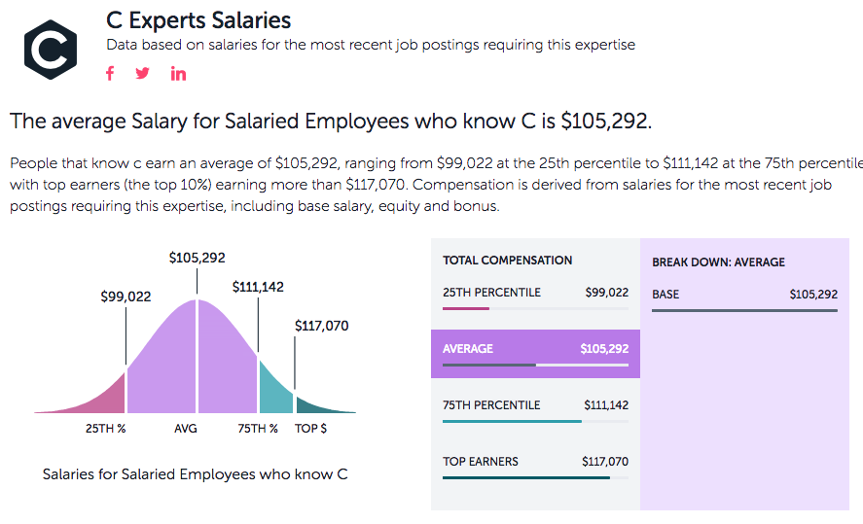
Task: Click the C Experts Salaries heading
Action: point(198,20)
